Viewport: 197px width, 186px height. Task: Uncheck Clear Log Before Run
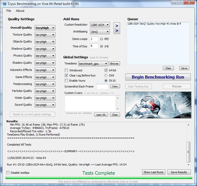click(66, 75)
